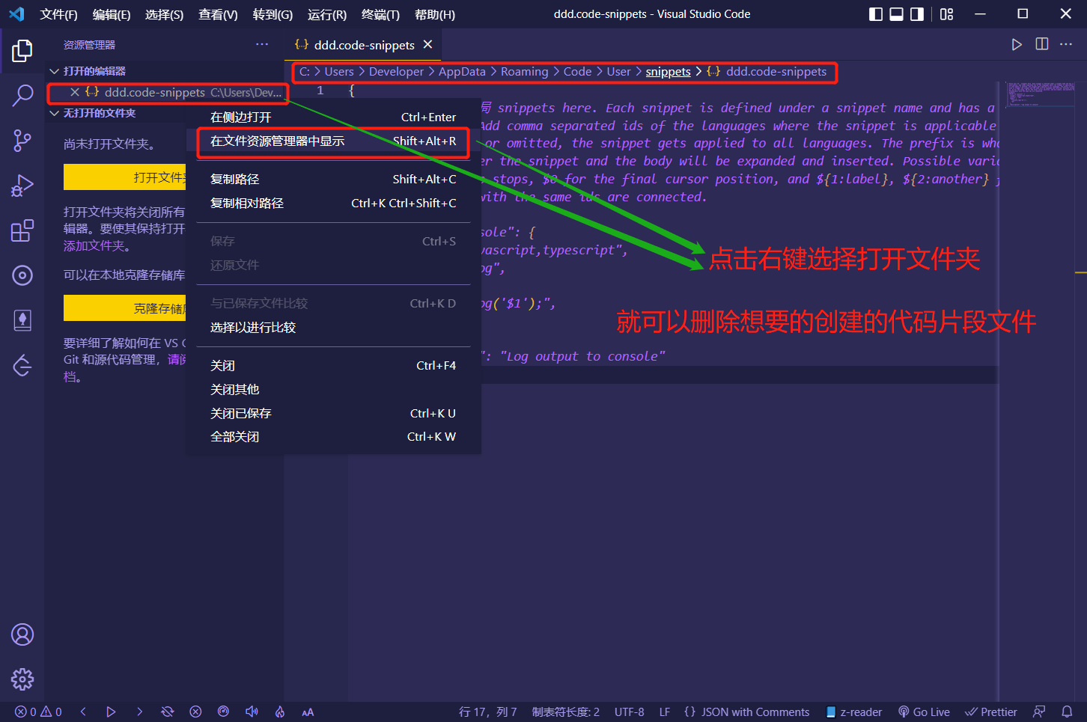The image size is (1087, 722).
Task: Open Users breadcrumb dropdown
Action: pos(338,72)
